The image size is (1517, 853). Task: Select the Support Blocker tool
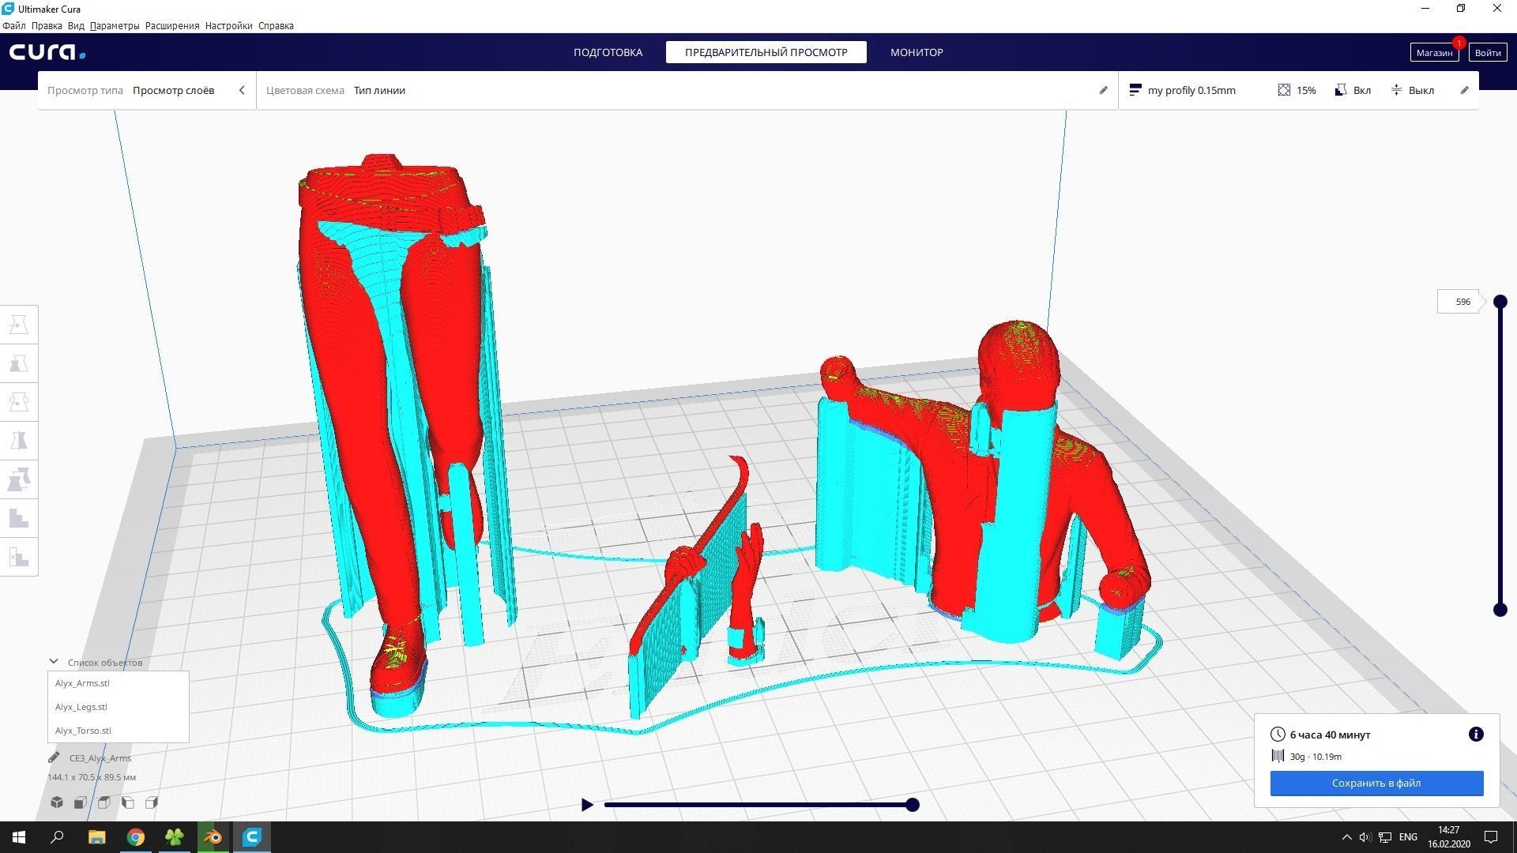(19, 518)
